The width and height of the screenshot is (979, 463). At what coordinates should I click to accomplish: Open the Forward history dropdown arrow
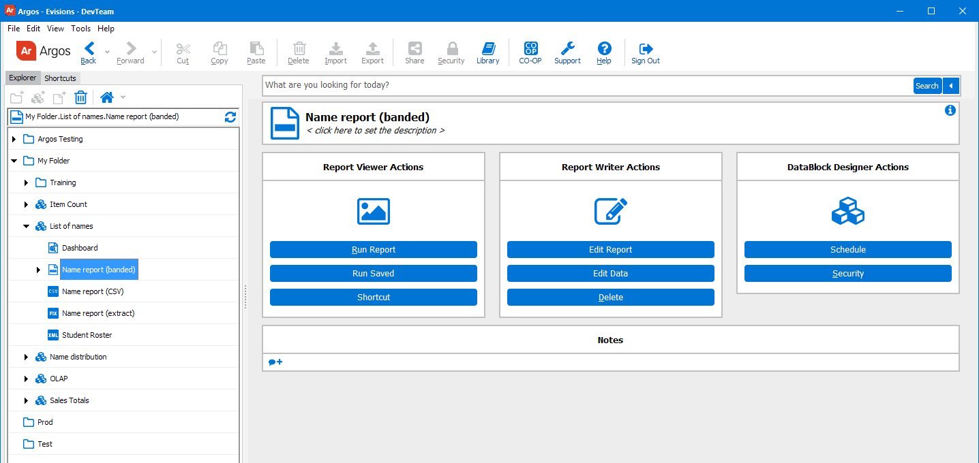pos(154,51)
